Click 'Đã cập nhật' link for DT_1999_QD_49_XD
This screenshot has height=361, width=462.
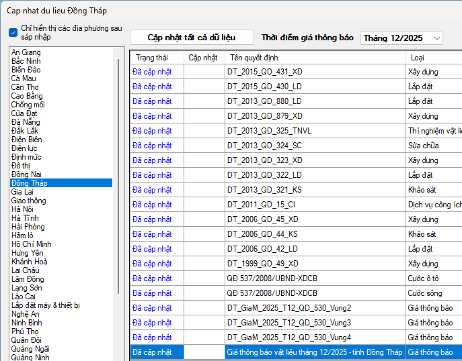click(152, 264)
